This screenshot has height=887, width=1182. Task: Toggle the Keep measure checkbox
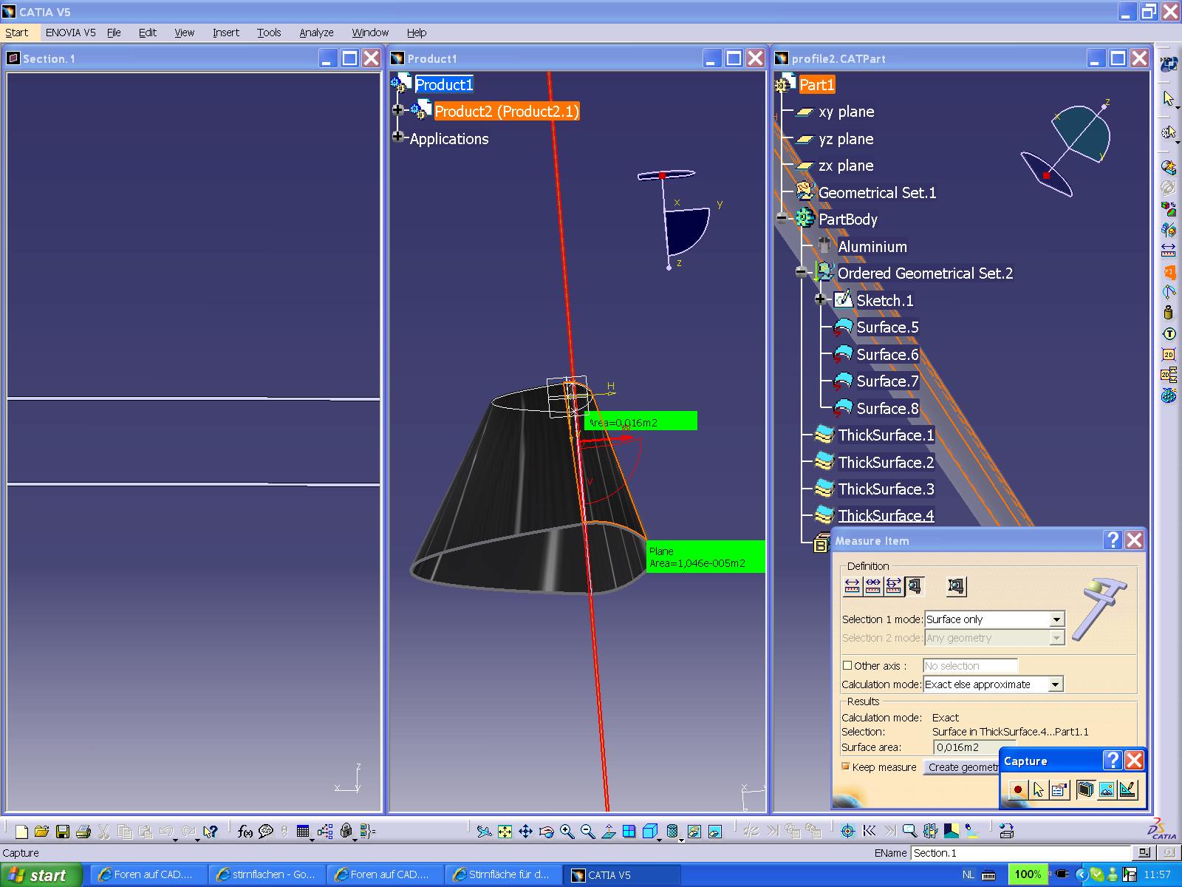pos(846,767)
